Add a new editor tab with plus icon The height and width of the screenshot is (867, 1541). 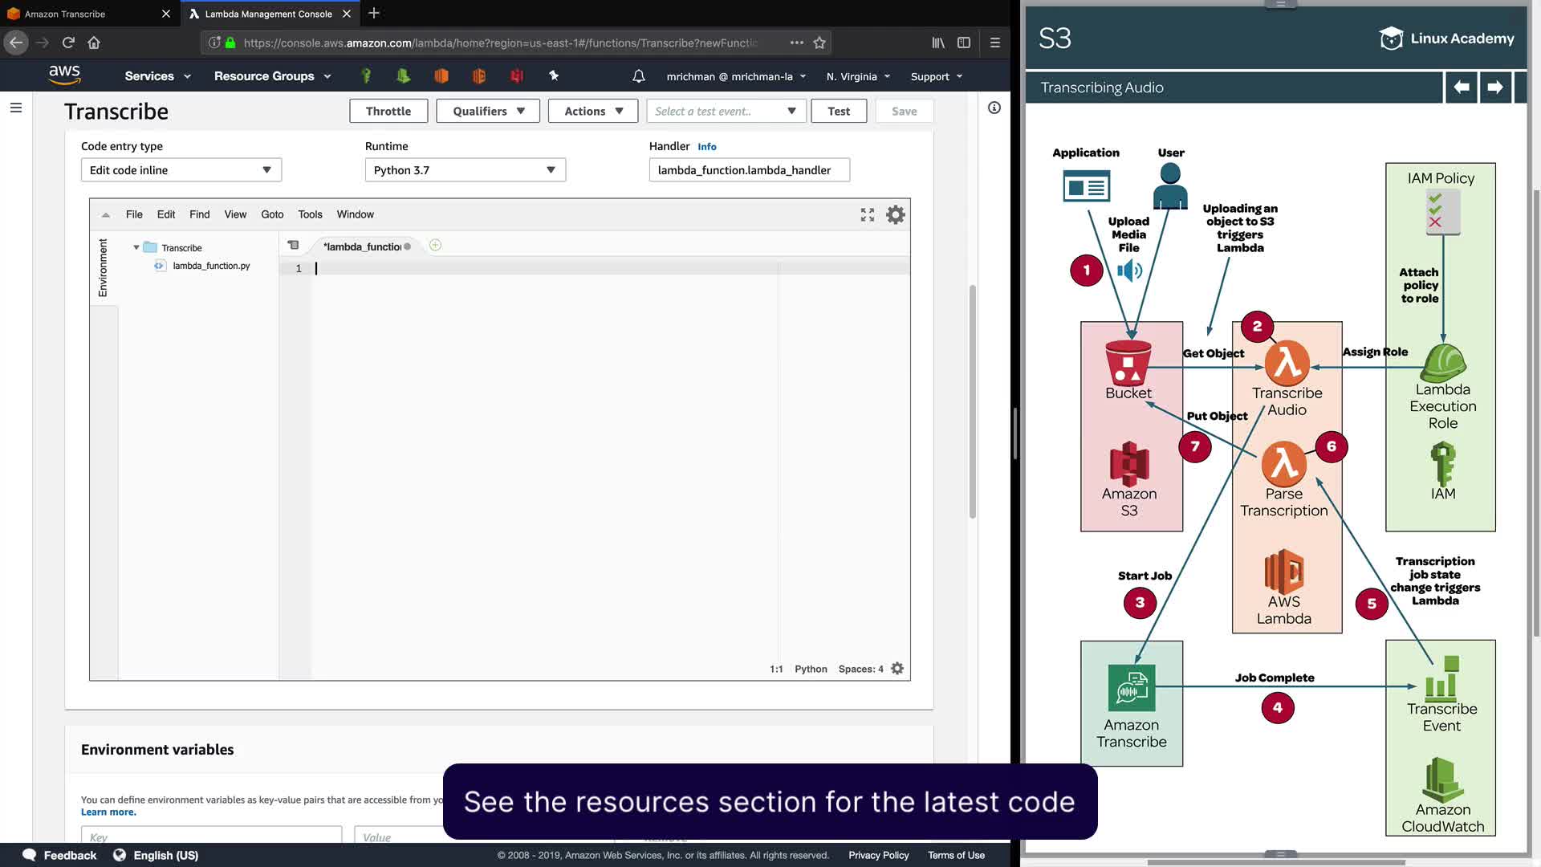point(435,246)
